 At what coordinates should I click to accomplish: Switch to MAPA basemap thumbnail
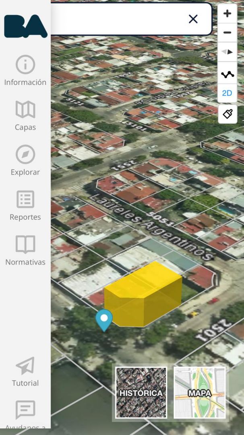click(x=200, y=392)
